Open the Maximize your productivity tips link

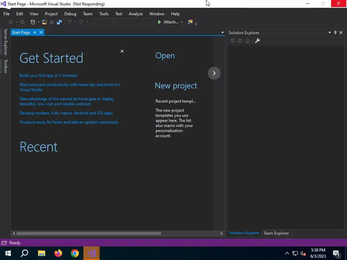[70, 87]
